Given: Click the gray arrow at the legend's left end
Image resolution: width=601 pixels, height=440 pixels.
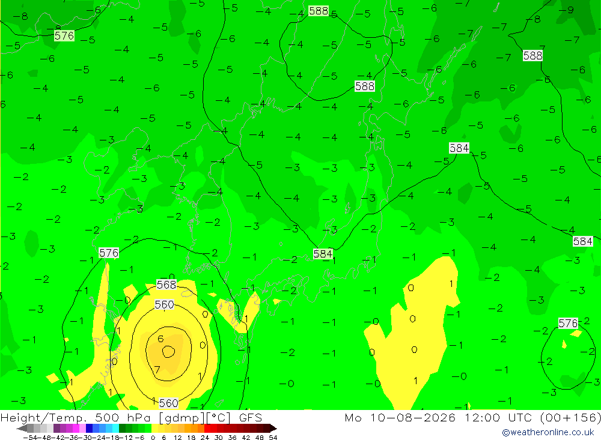Looking at the screenshot, I should (22, 428).
